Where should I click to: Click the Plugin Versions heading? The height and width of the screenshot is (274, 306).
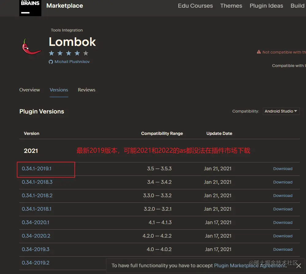coord(42,112)
